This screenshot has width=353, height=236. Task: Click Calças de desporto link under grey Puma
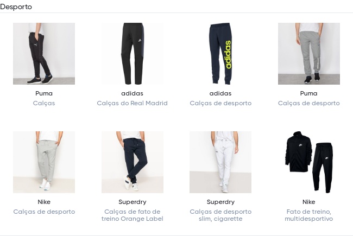[x=309, y=103]
